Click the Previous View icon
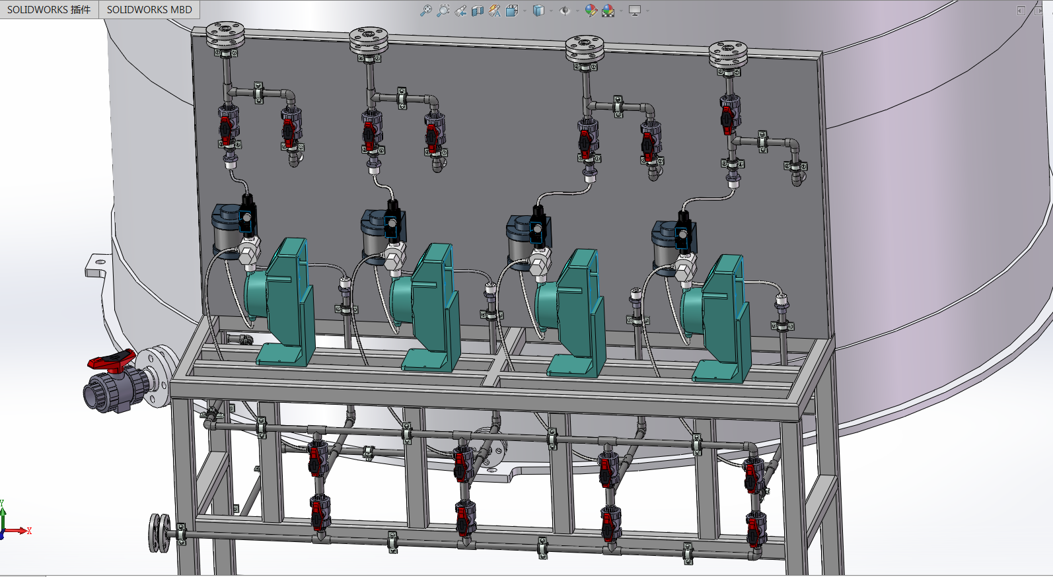 [460, 11]
